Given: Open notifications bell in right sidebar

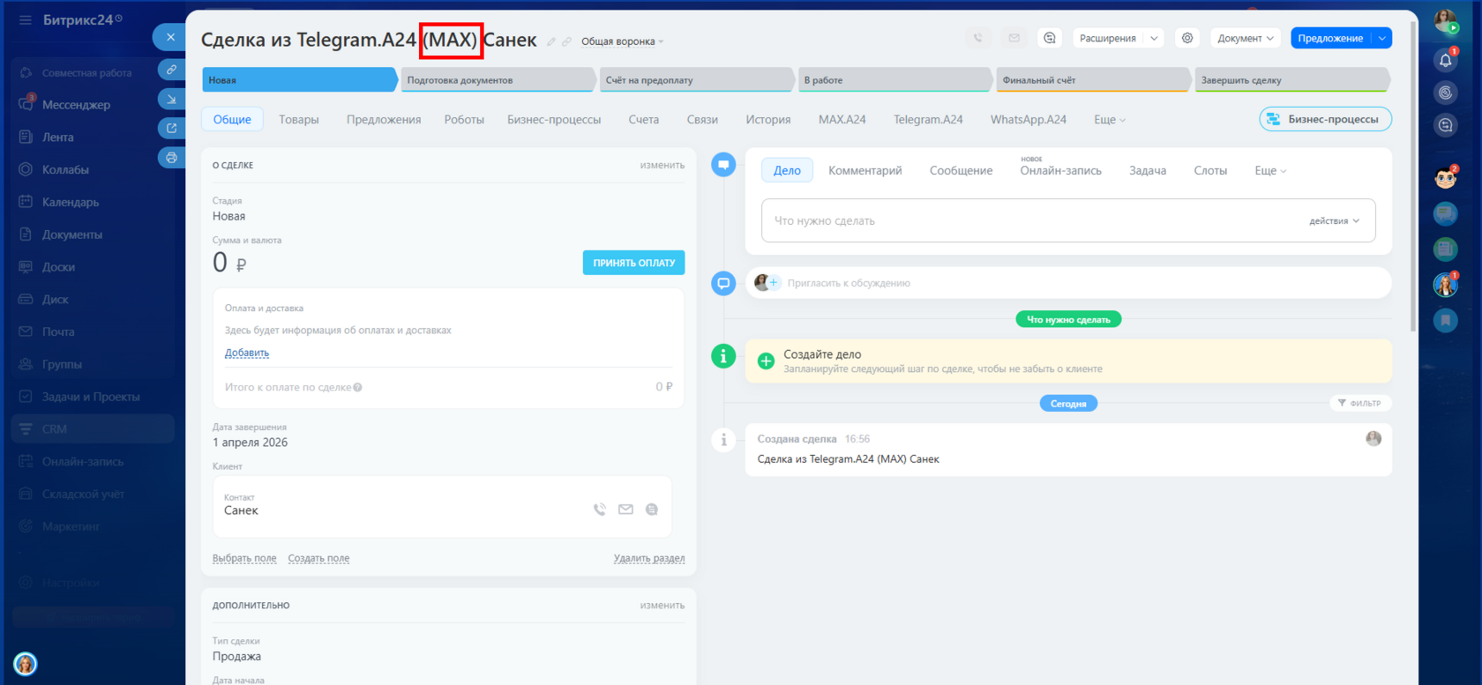Looking at the screenshot, I should click(1445, 60).
